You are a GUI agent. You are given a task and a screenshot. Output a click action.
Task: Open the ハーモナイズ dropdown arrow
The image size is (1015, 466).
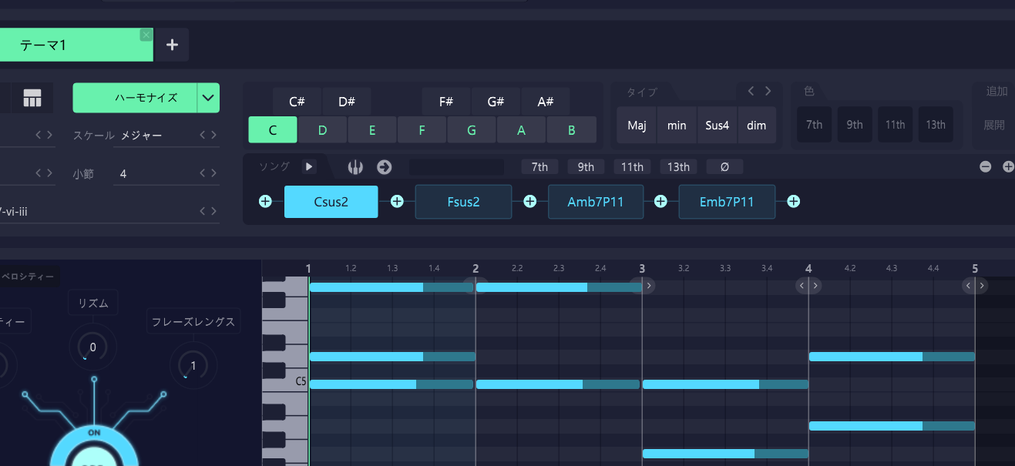(208, 98)
